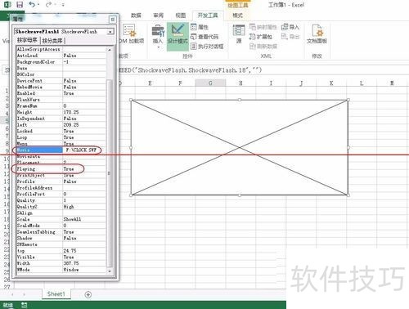Open the ShockwaveFlash1 object dropdown
The height and width of the screenshot is (309, 409).
tap(110, 32)
